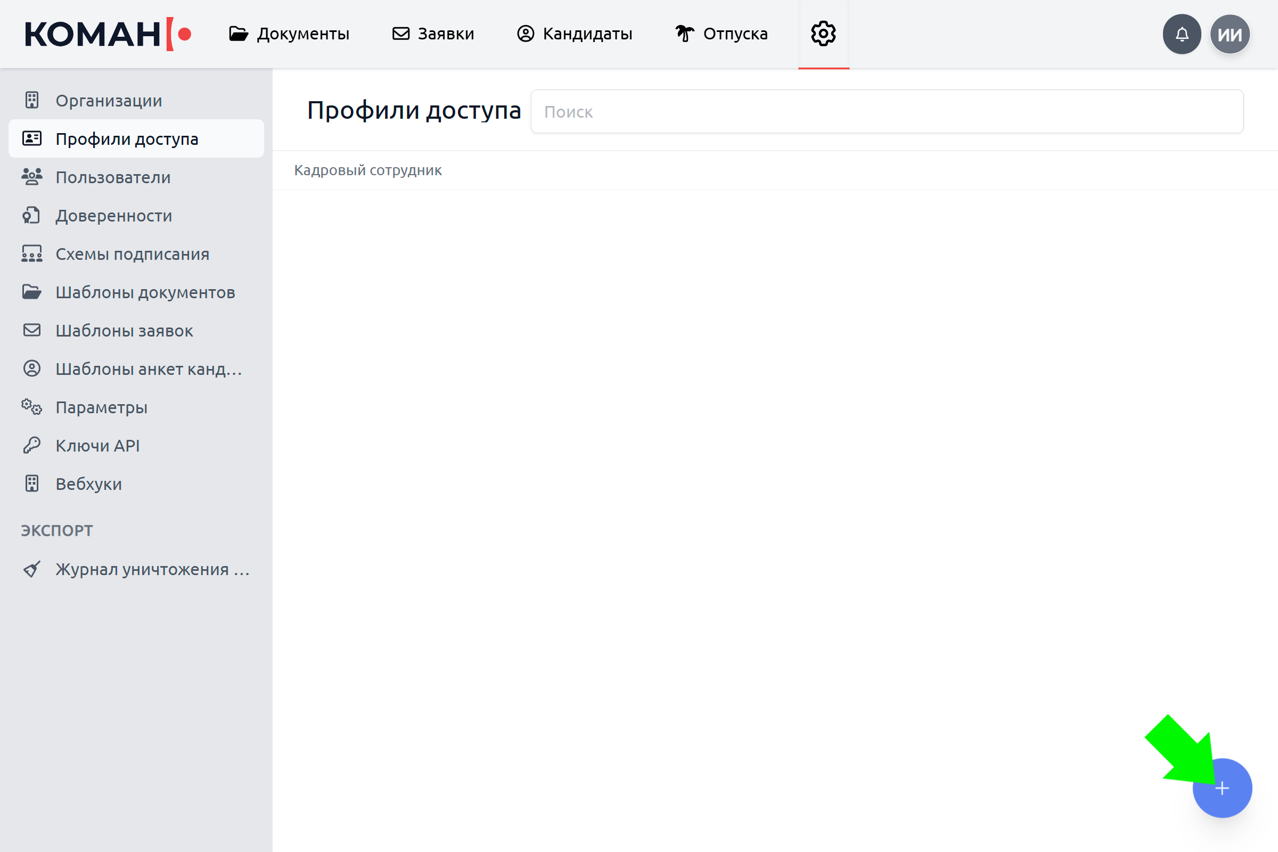Select Шаблоны заявок sidebar entry

(124, 330)
